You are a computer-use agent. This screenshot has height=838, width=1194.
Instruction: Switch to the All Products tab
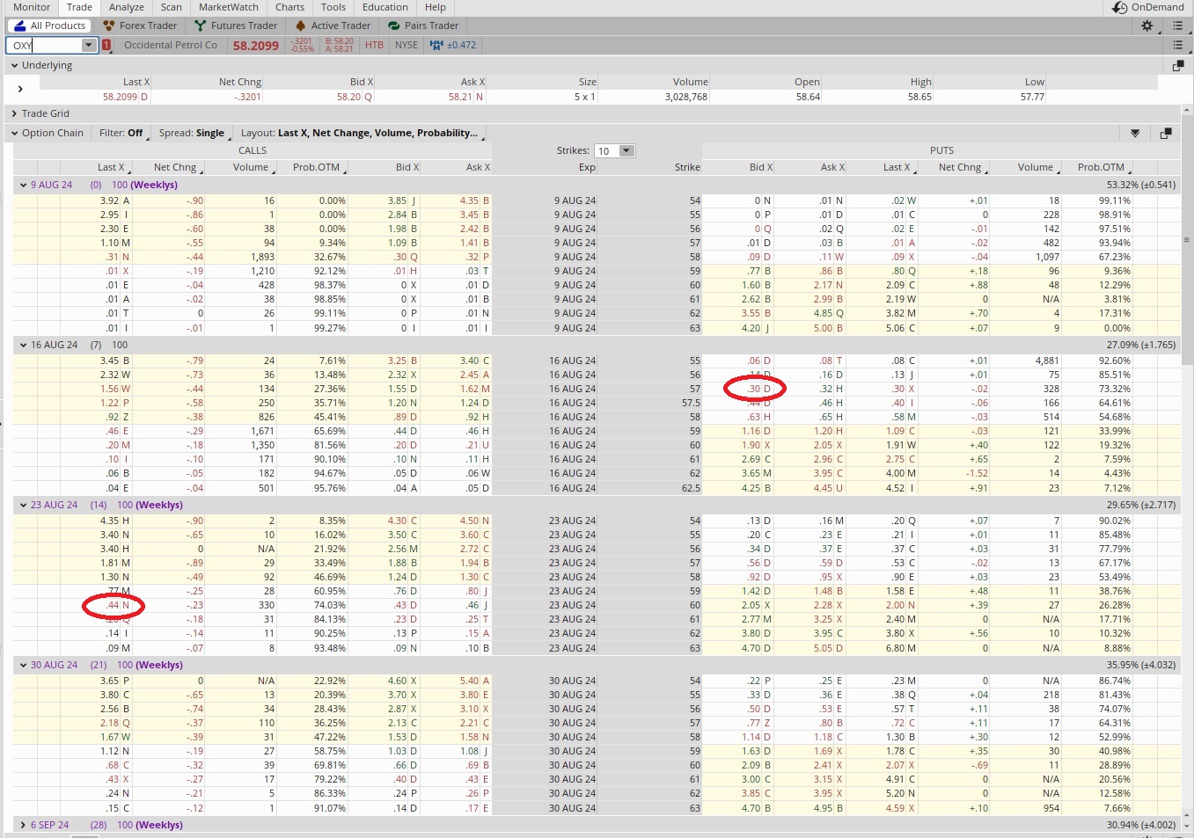[x=51, y=26]
